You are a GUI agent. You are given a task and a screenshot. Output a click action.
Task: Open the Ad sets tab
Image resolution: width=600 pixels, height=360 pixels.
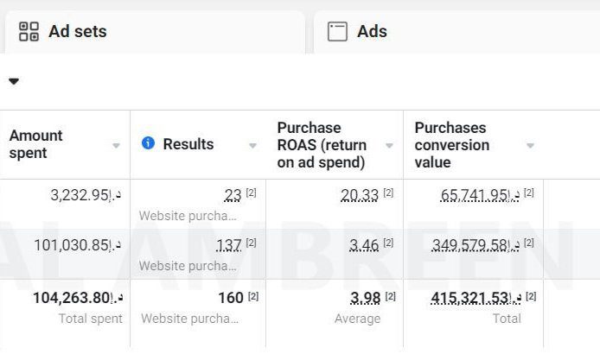[78, 32]
